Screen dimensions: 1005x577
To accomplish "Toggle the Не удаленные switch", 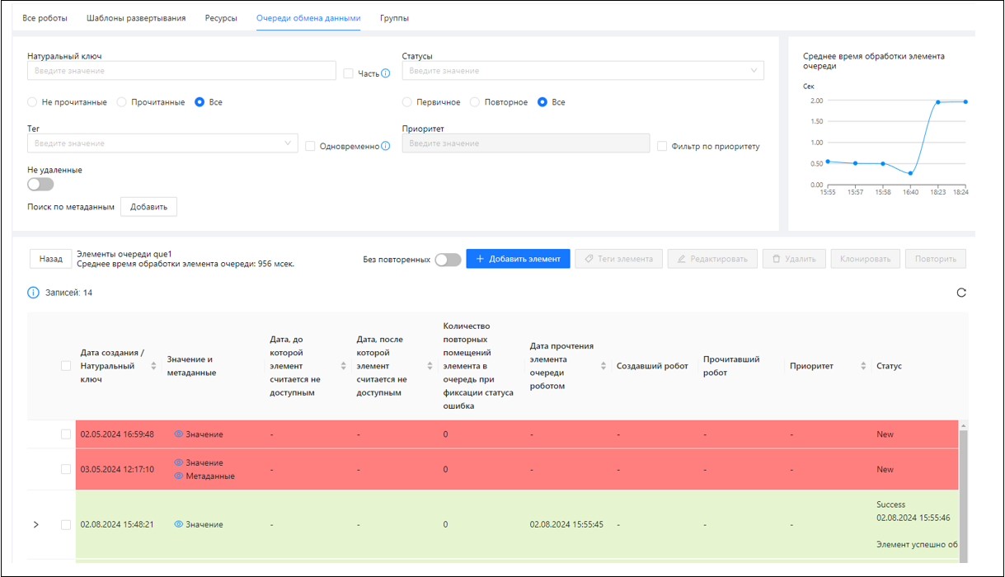I will (x=40, y=184).
